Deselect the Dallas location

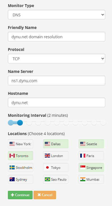56,144
